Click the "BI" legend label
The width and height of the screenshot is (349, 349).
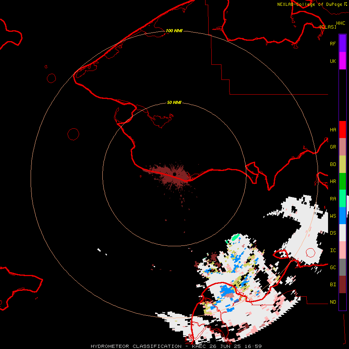(333, 285)
